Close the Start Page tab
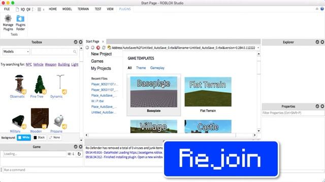The image size is (325, 182). click(x=103, y=41)
